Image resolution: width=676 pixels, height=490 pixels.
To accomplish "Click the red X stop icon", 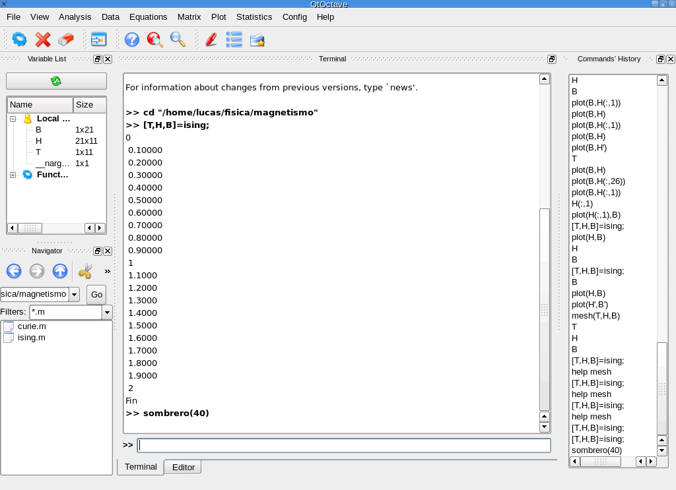I will tap(43, 40).
